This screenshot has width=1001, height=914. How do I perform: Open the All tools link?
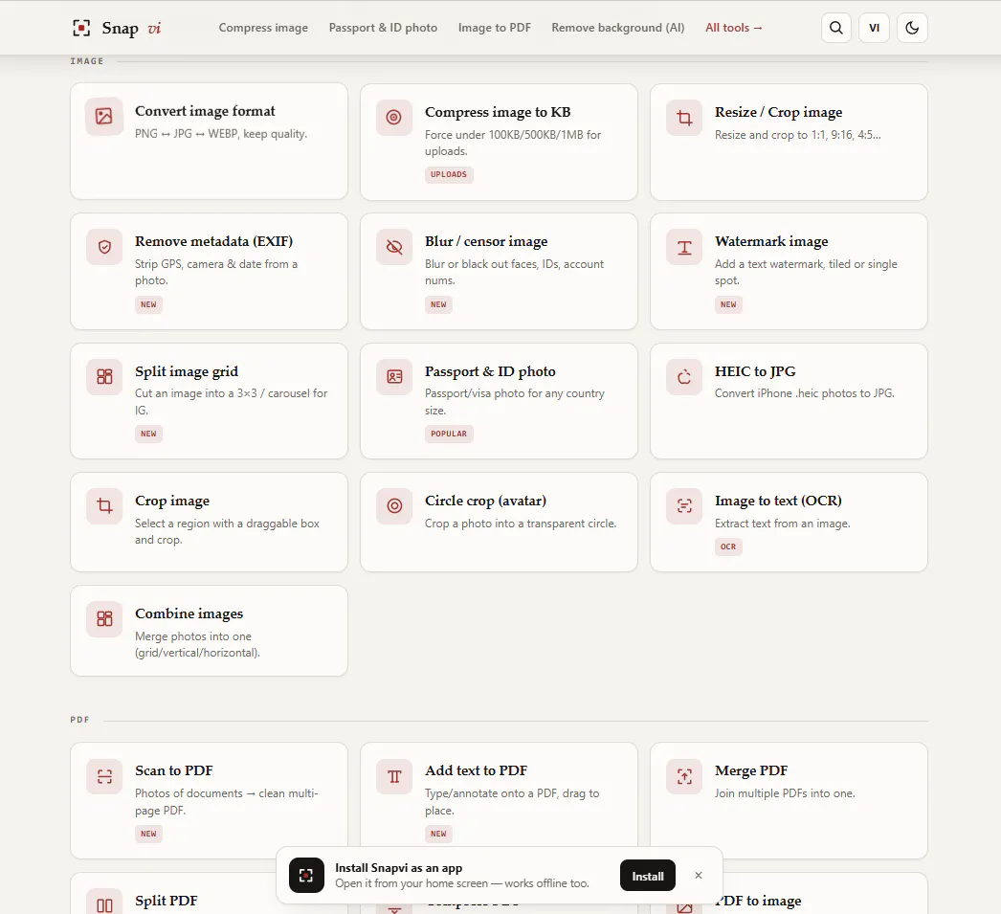[733, 28]
